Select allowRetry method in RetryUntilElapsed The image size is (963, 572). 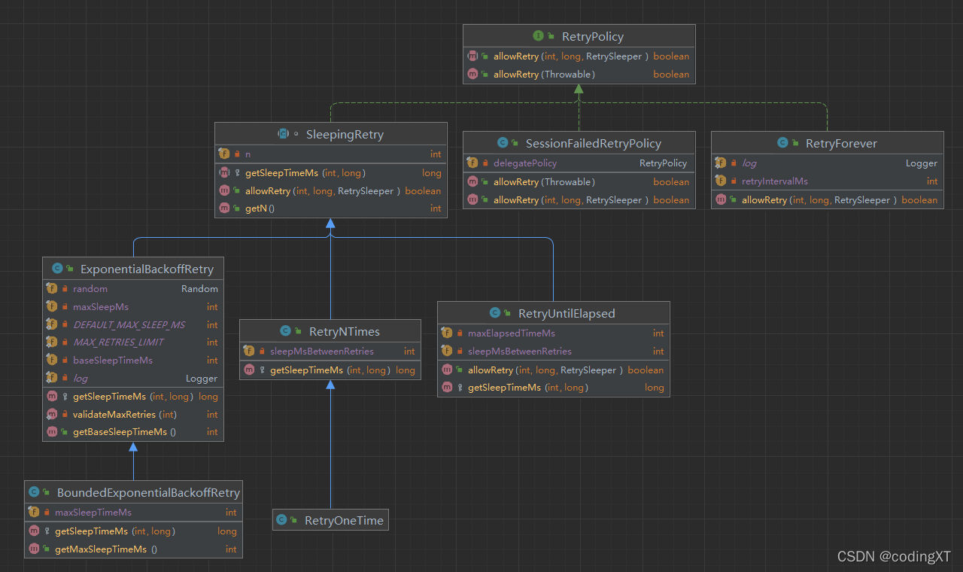545,370
